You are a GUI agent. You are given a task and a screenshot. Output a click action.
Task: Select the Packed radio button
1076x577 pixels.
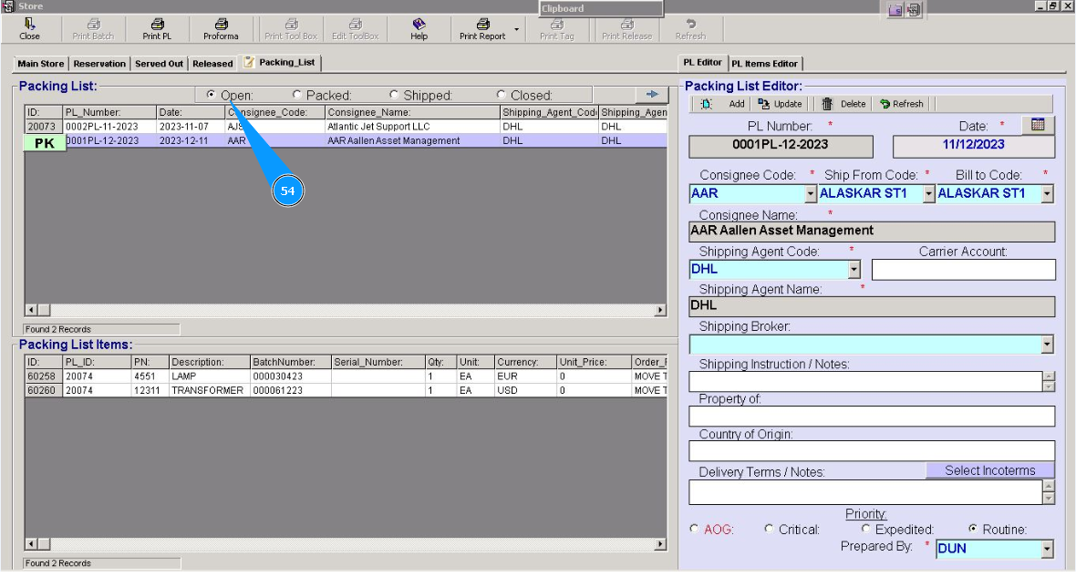[297, 95]
